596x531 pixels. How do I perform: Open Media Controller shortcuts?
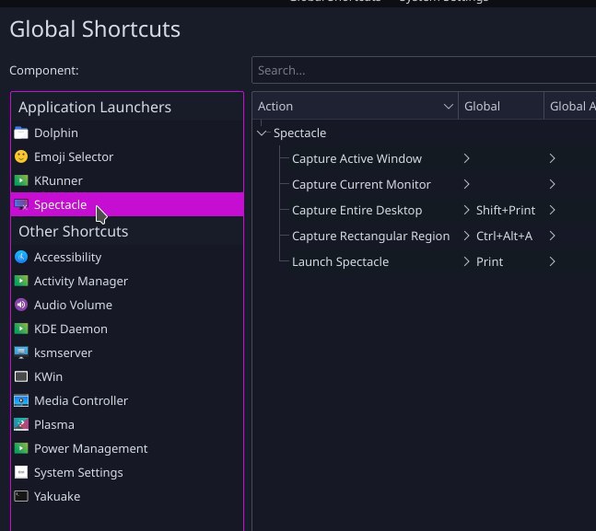coord(127,400)
